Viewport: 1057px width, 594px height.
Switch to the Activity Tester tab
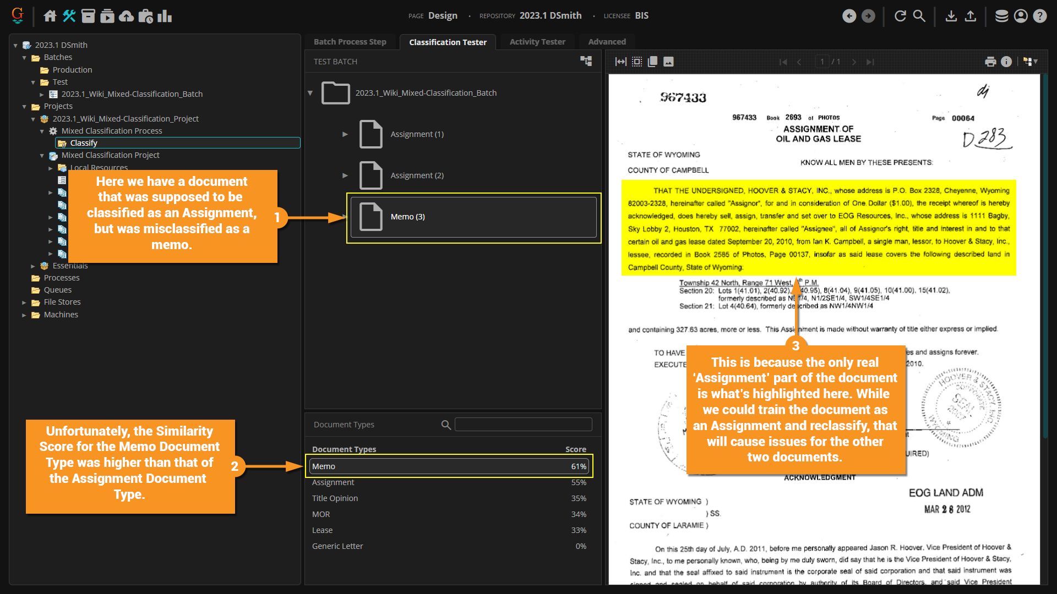pos(537,42)
